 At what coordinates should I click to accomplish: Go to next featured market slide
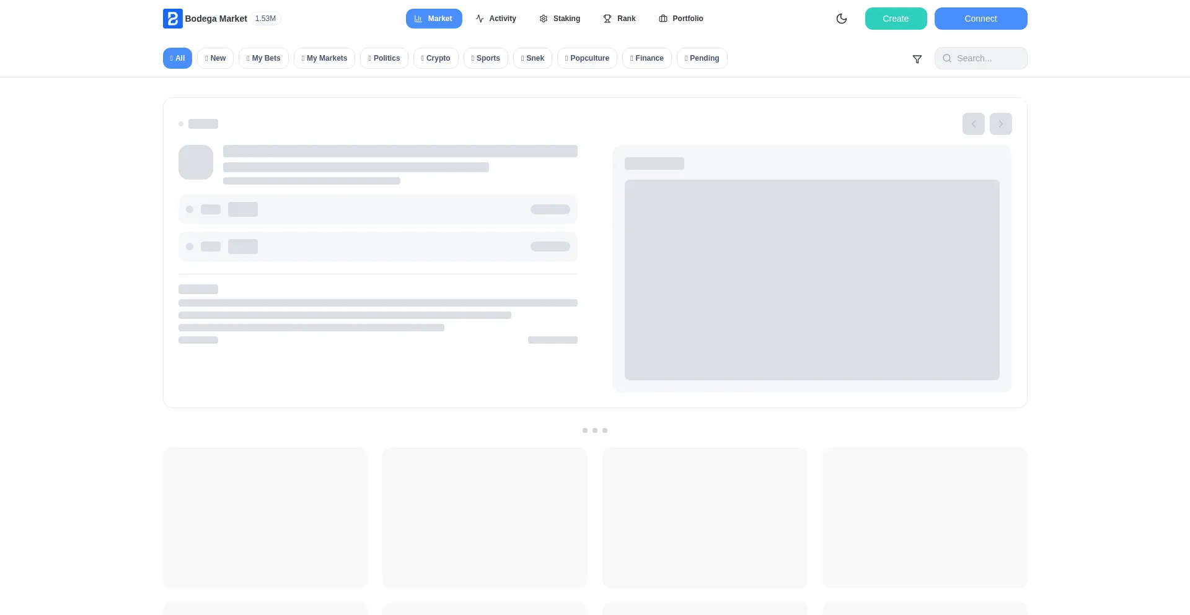1000,124
